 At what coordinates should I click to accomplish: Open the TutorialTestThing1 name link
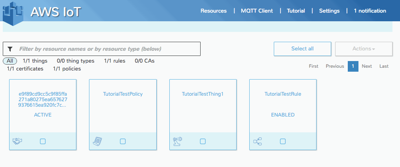203,94
